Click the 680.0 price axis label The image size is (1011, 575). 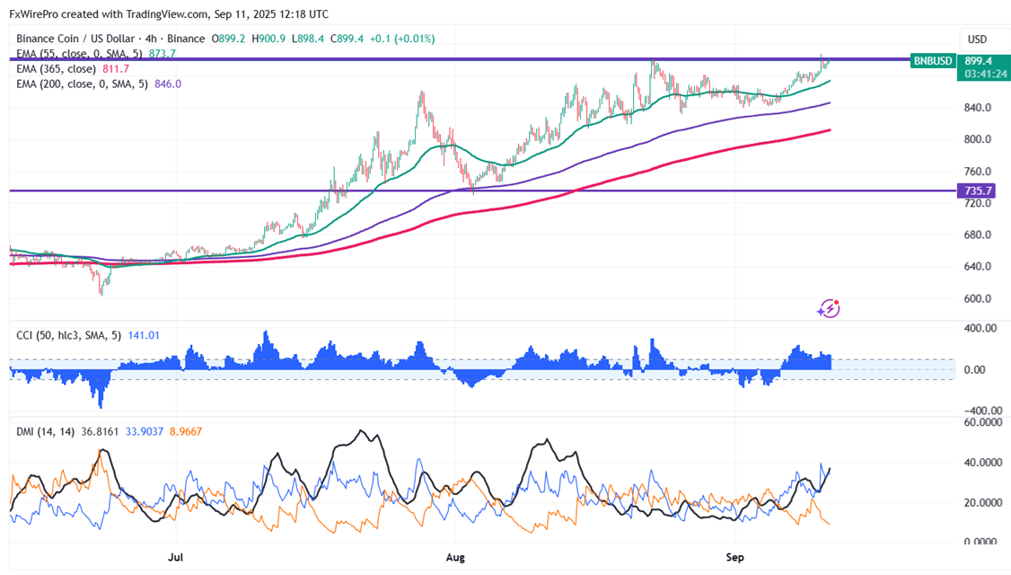(978, 234)
